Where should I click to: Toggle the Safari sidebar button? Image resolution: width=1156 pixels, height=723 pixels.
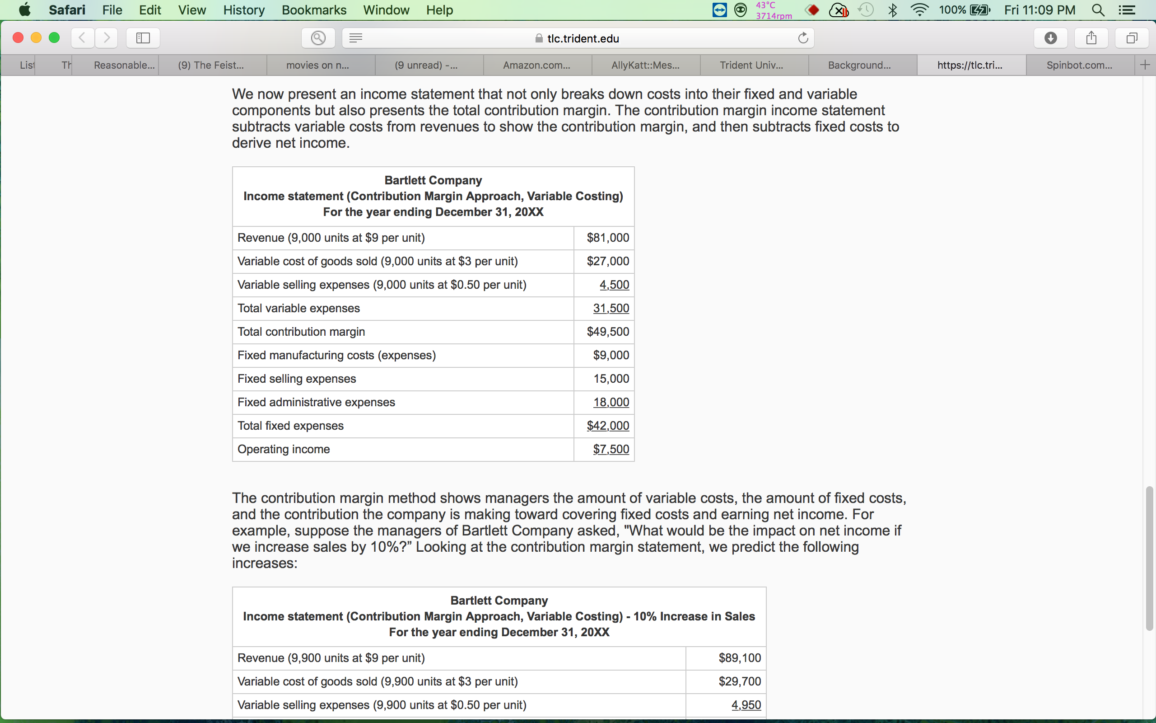pos(143,38)
